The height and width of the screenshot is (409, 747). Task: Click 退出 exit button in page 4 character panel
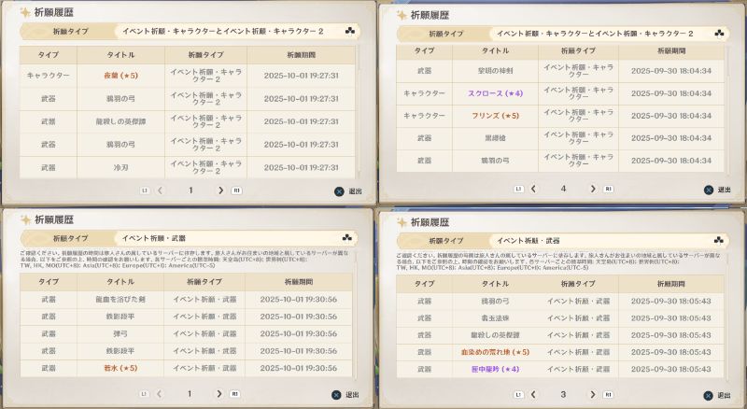(x=717, y=190)
